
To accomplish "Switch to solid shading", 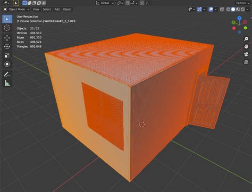I will [x=233, y=10].
